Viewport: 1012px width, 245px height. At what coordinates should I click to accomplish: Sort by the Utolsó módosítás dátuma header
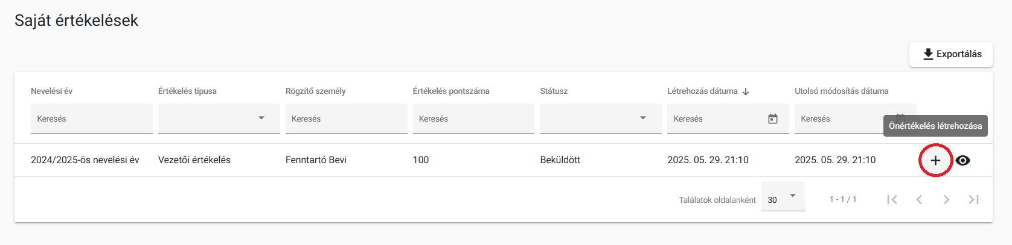842,91
